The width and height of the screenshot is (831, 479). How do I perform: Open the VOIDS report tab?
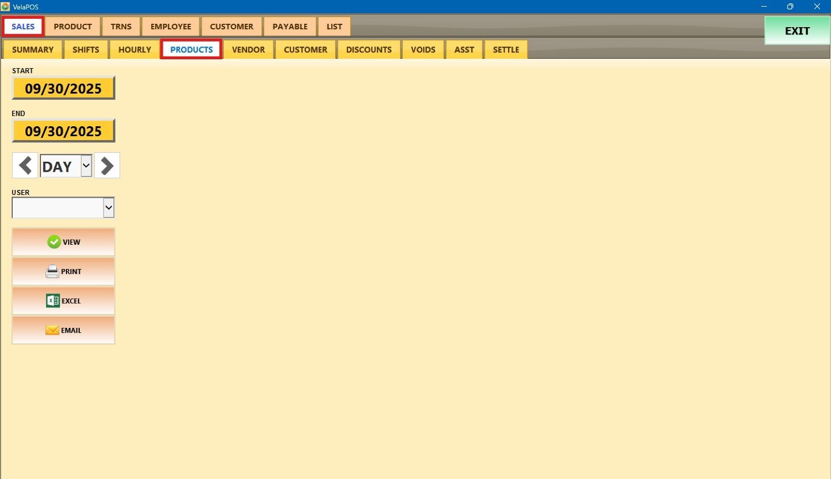coord(423,49)
